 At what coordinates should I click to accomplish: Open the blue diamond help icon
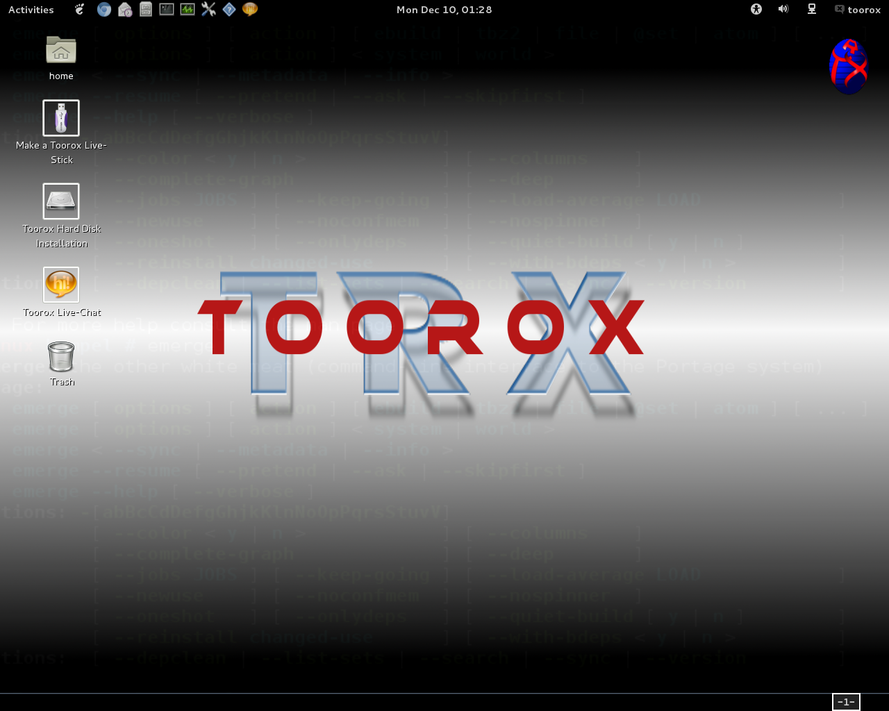coord(229,10)
